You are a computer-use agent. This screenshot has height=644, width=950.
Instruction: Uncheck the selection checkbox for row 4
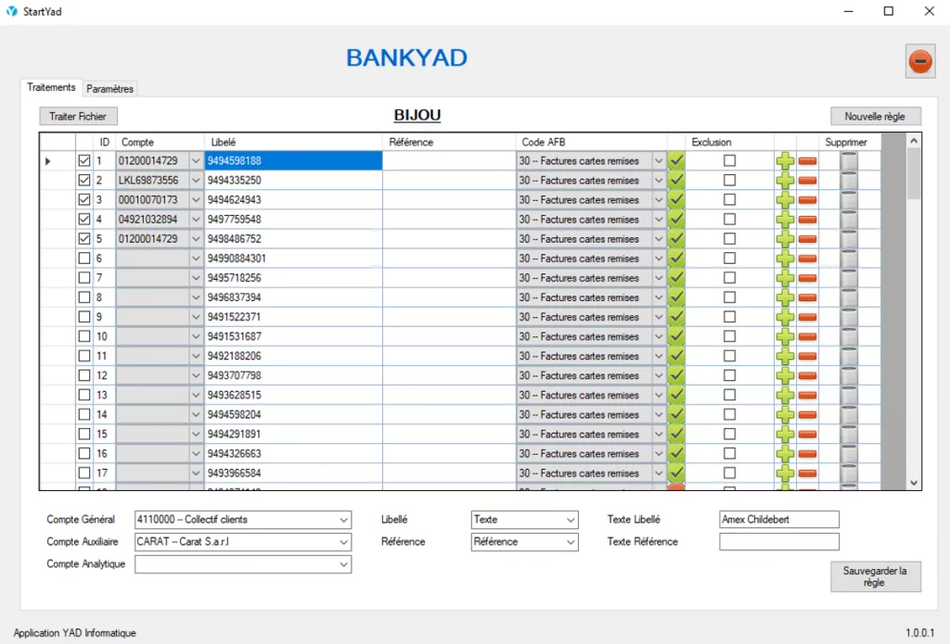84,220
